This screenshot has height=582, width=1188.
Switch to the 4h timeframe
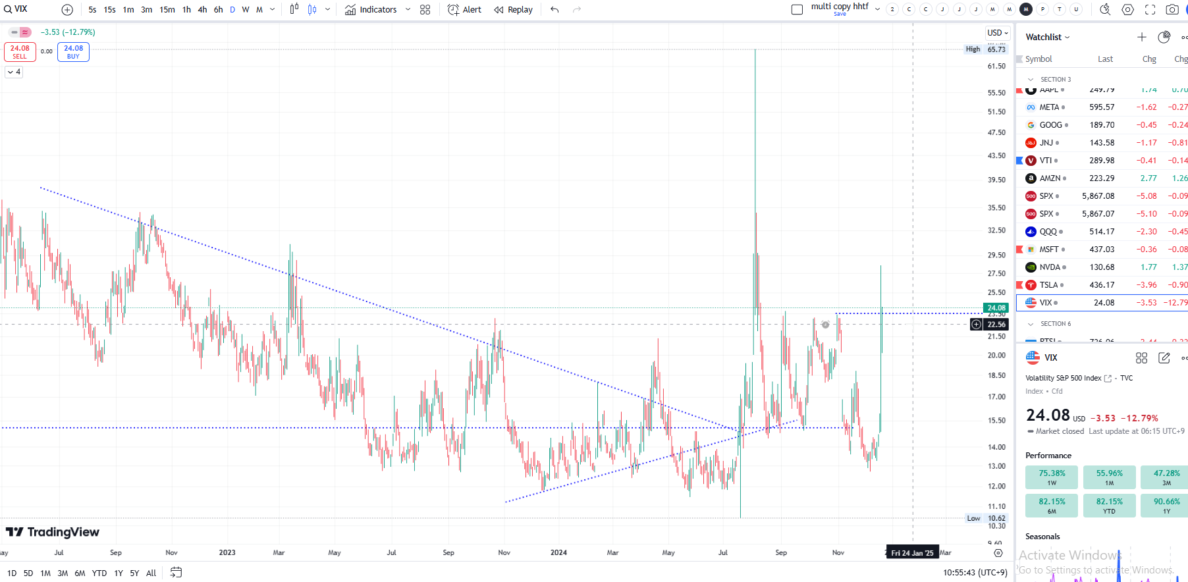202,10
